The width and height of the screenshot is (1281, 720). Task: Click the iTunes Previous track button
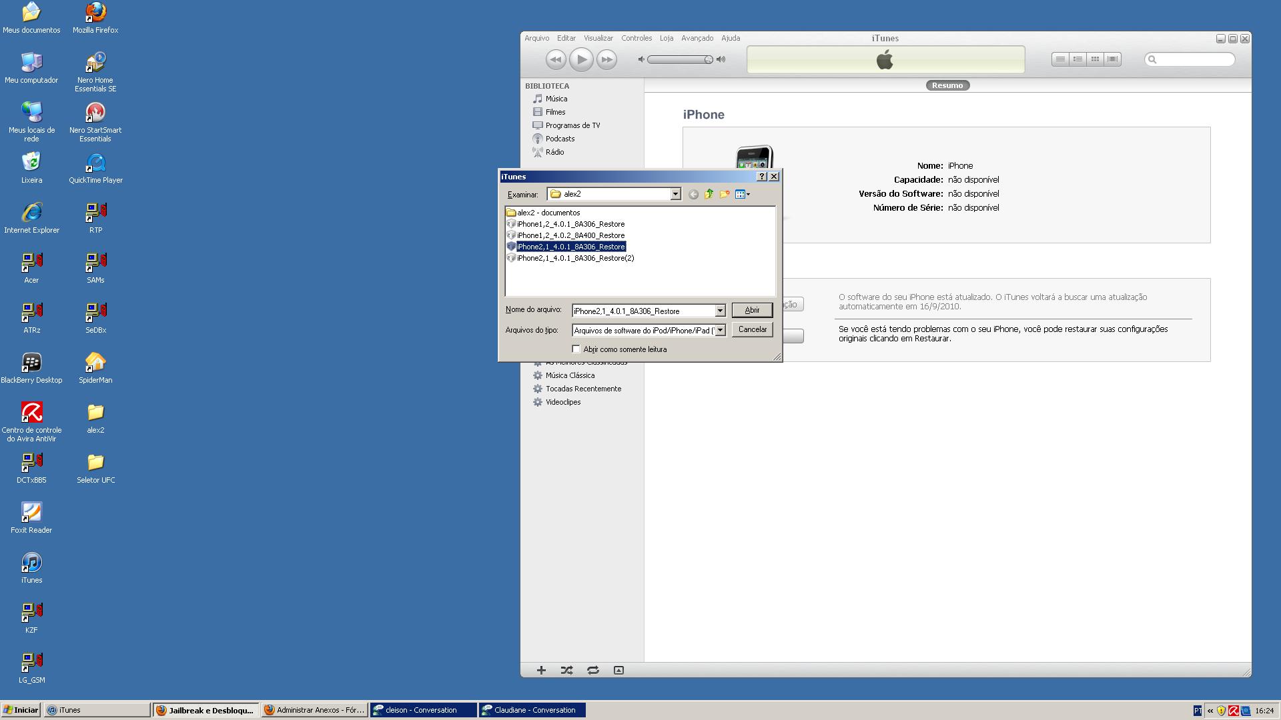point(556,60)
